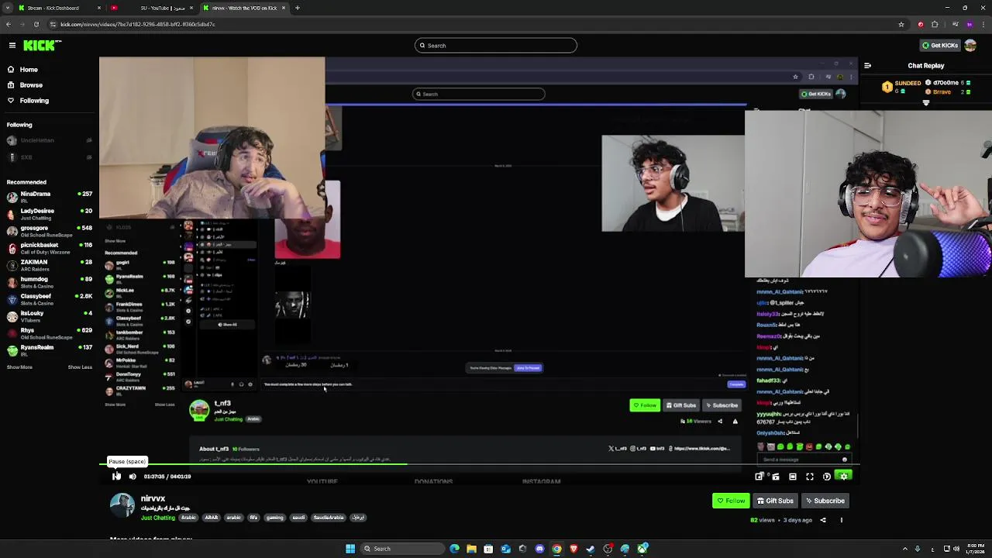Share this VOD via share icon
This screenshot has height=558, width=992.
pos(823,520)
